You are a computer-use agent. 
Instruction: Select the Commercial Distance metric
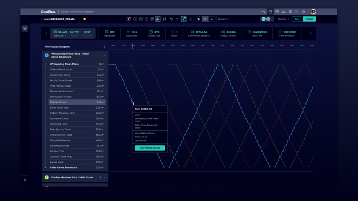coord(199,33)
